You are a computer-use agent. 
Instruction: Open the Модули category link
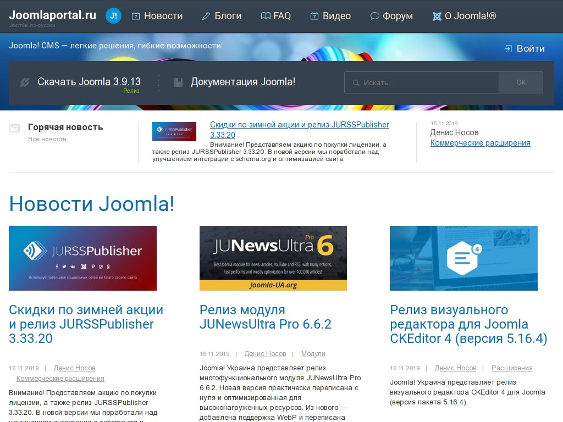click(313, 354)
